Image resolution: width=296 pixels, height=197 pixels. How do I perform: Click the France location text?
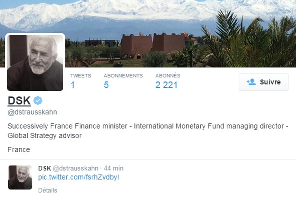[19, 150]
